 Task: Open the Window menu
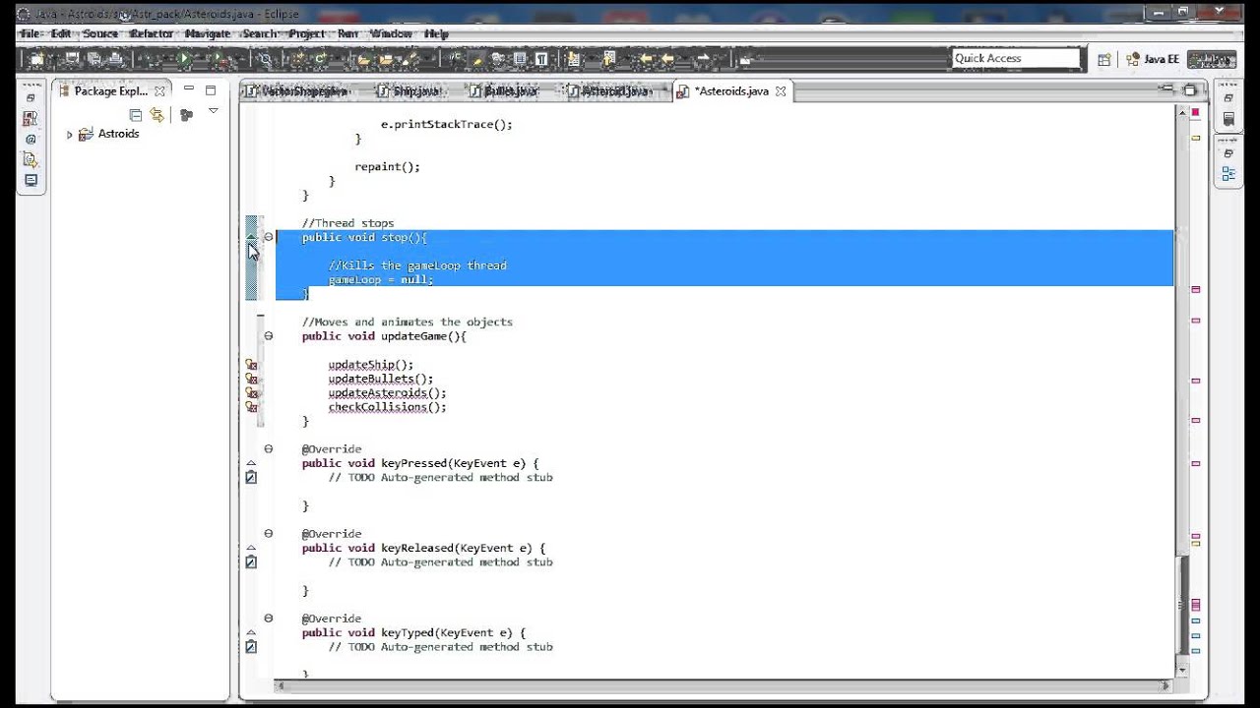[x=391, y=33]
